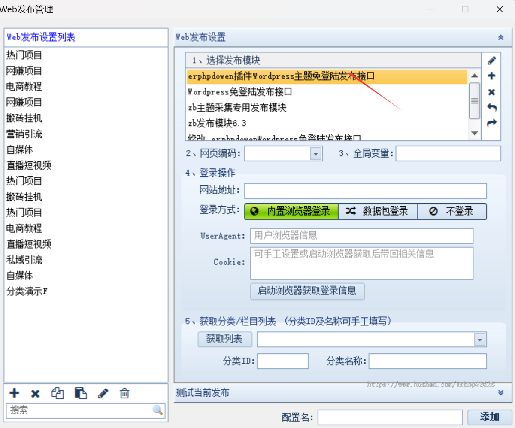Click the magnifier icon in the 搜索 box

click(x=158, y=410)
